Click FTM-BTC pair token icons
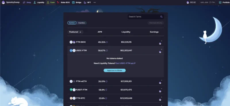230x106 pixels. (x=72, y=98)
